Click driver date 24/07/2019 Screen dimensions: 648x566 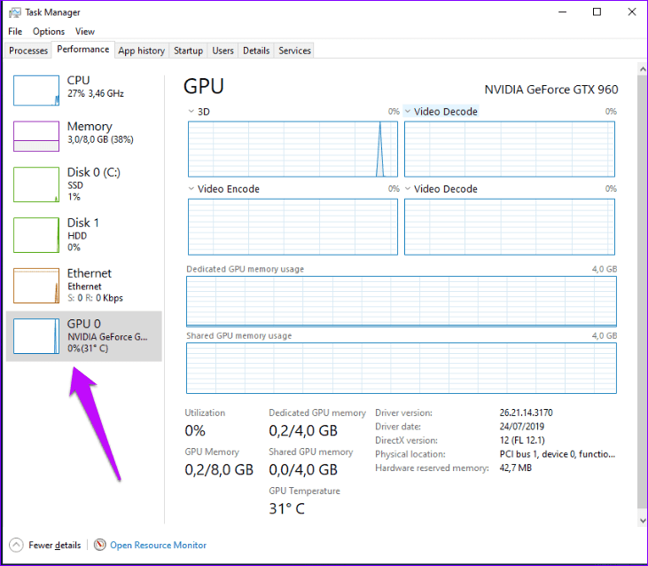click(521, 426)
